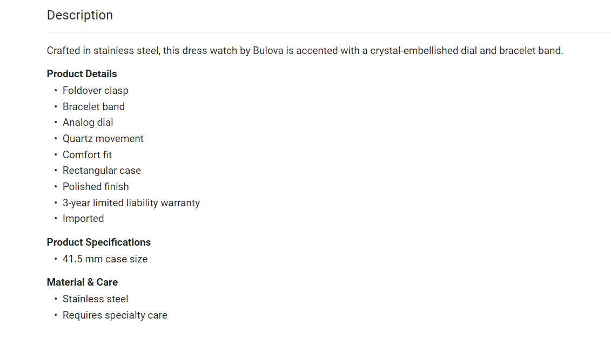The width and height of the screenshot is (611, 338).
Task: Click the Polished finish bullet text
Action: pos(96,186)
